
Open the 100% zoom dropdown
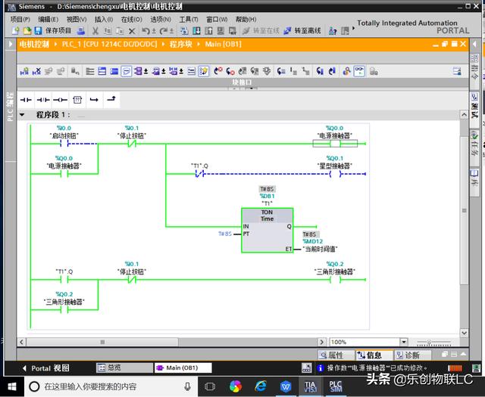[403, 342]
